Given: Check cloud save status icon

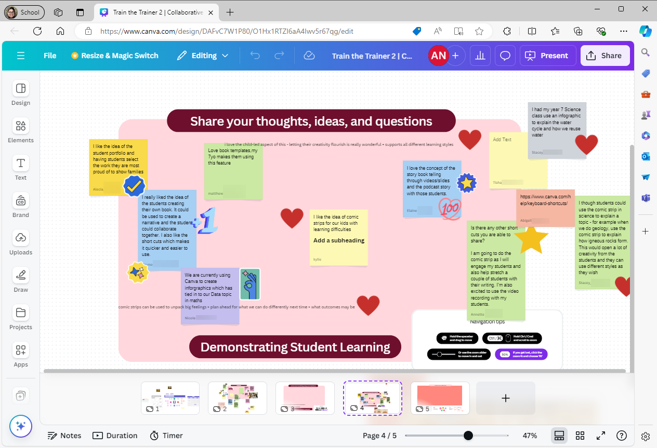Looking at the screenshot, I should [309, 56].
